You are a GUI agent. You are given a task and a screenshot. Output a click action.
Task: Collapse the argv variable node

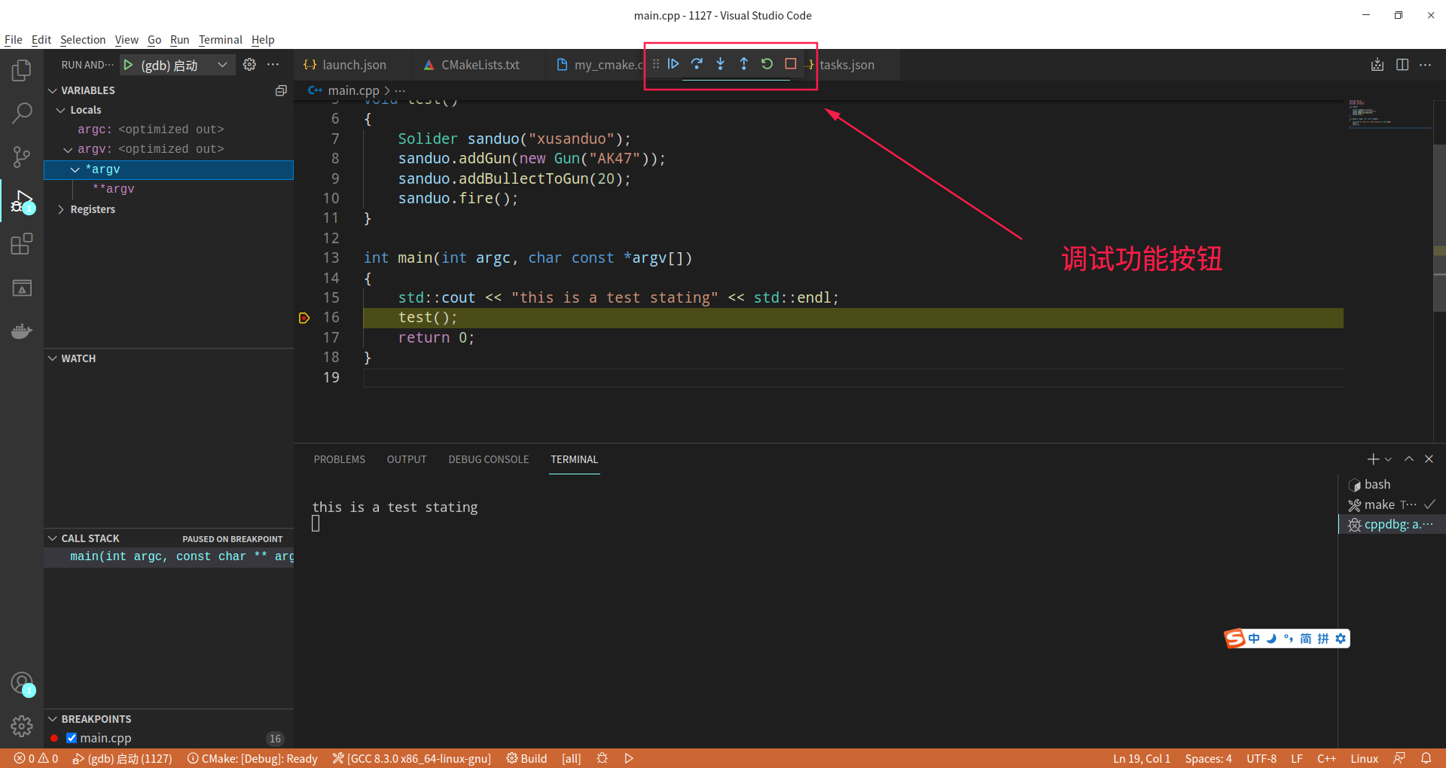[x=68, y=149]
